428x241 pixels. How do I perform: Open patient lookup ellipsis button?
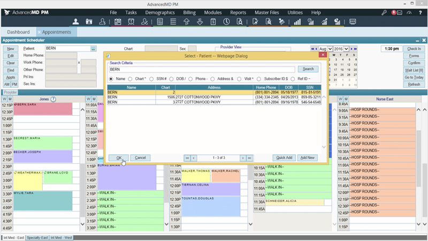point(93,49)
